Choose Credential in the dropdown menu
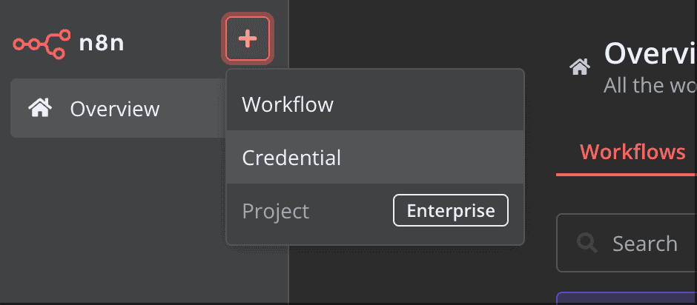 pyautogui.click(x=291, y=158)
